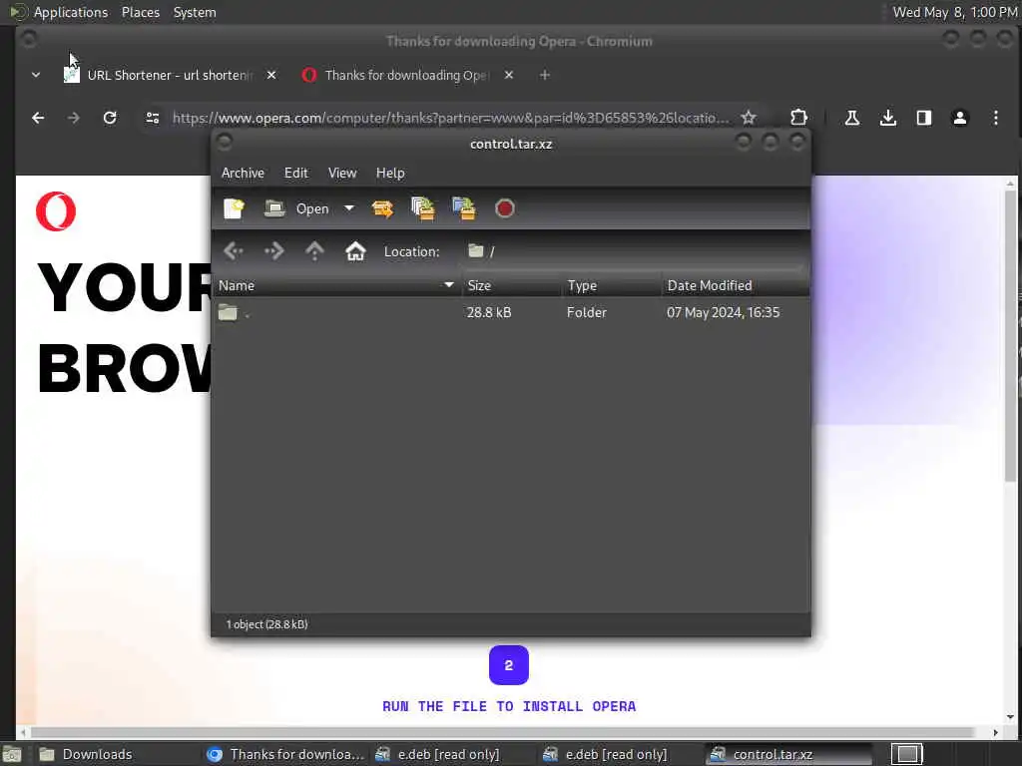Click the Location path field
This screenshot has width=1022, height=766.
[632, 251]
